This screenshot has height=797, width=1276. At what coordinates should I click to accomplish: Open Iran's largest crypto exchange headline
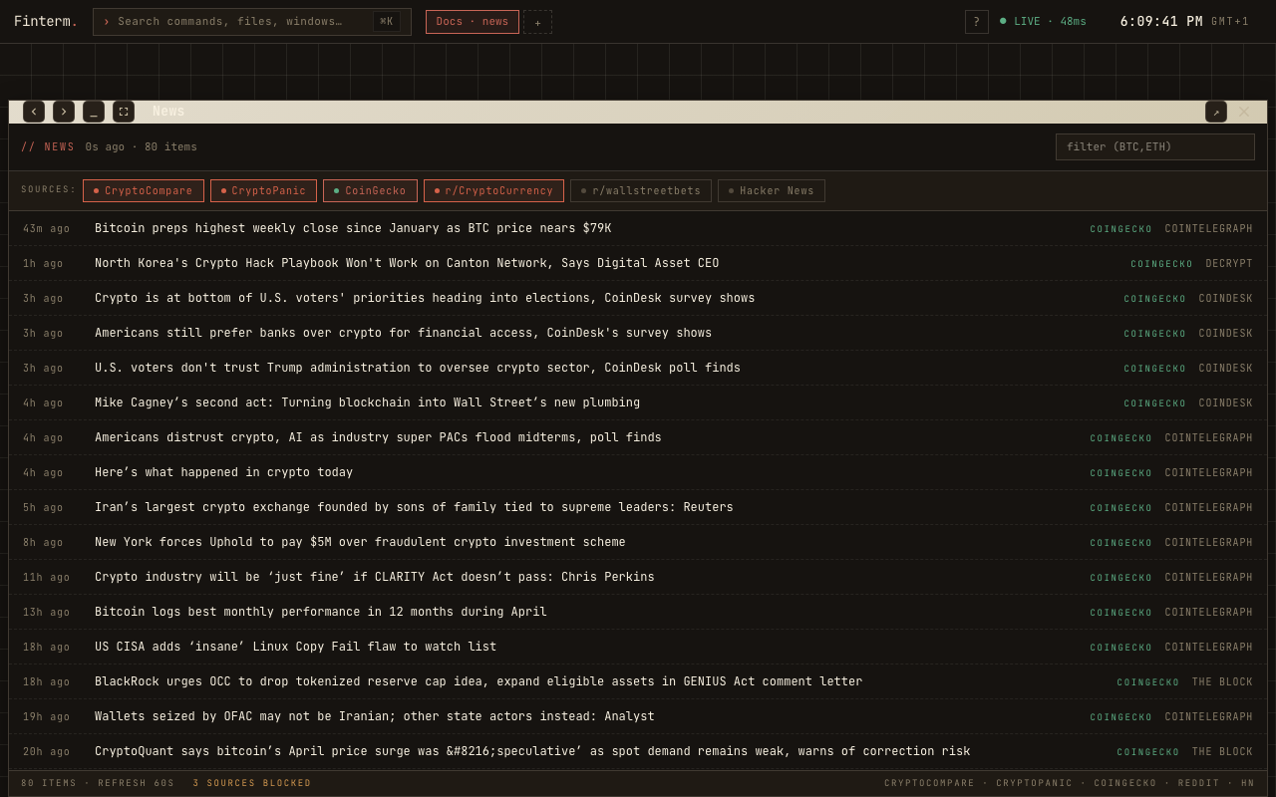point(414,508)
